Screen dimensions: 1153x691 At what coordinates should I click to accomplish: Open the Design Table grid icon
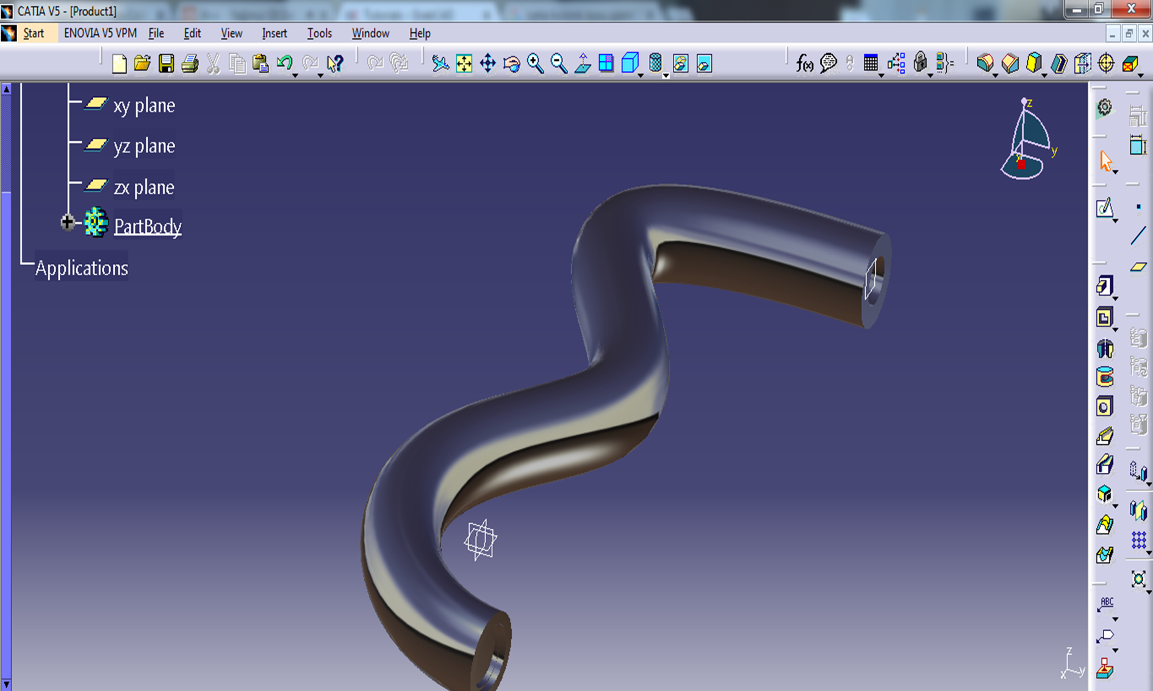tap(871, 63)
